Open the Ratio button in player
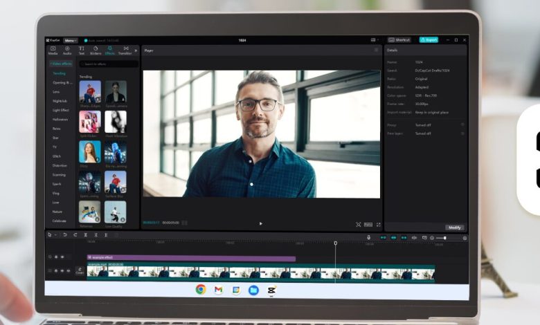The height and width of the screenshot is (325, 540). pos(368,225)
